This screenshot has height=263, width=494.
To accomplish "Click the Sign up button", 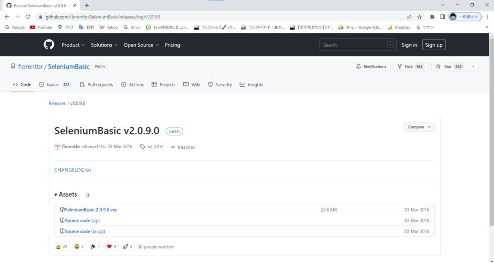I will [434, 45].
